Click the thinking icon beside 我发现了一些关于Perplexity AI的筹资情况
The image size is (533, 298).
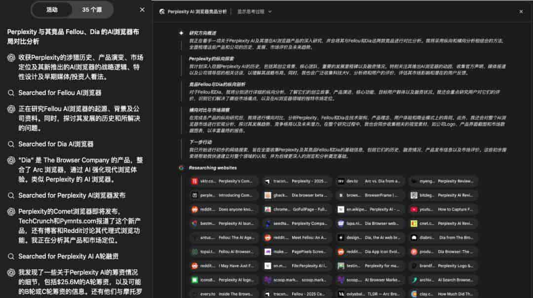[x=11, y=272]
